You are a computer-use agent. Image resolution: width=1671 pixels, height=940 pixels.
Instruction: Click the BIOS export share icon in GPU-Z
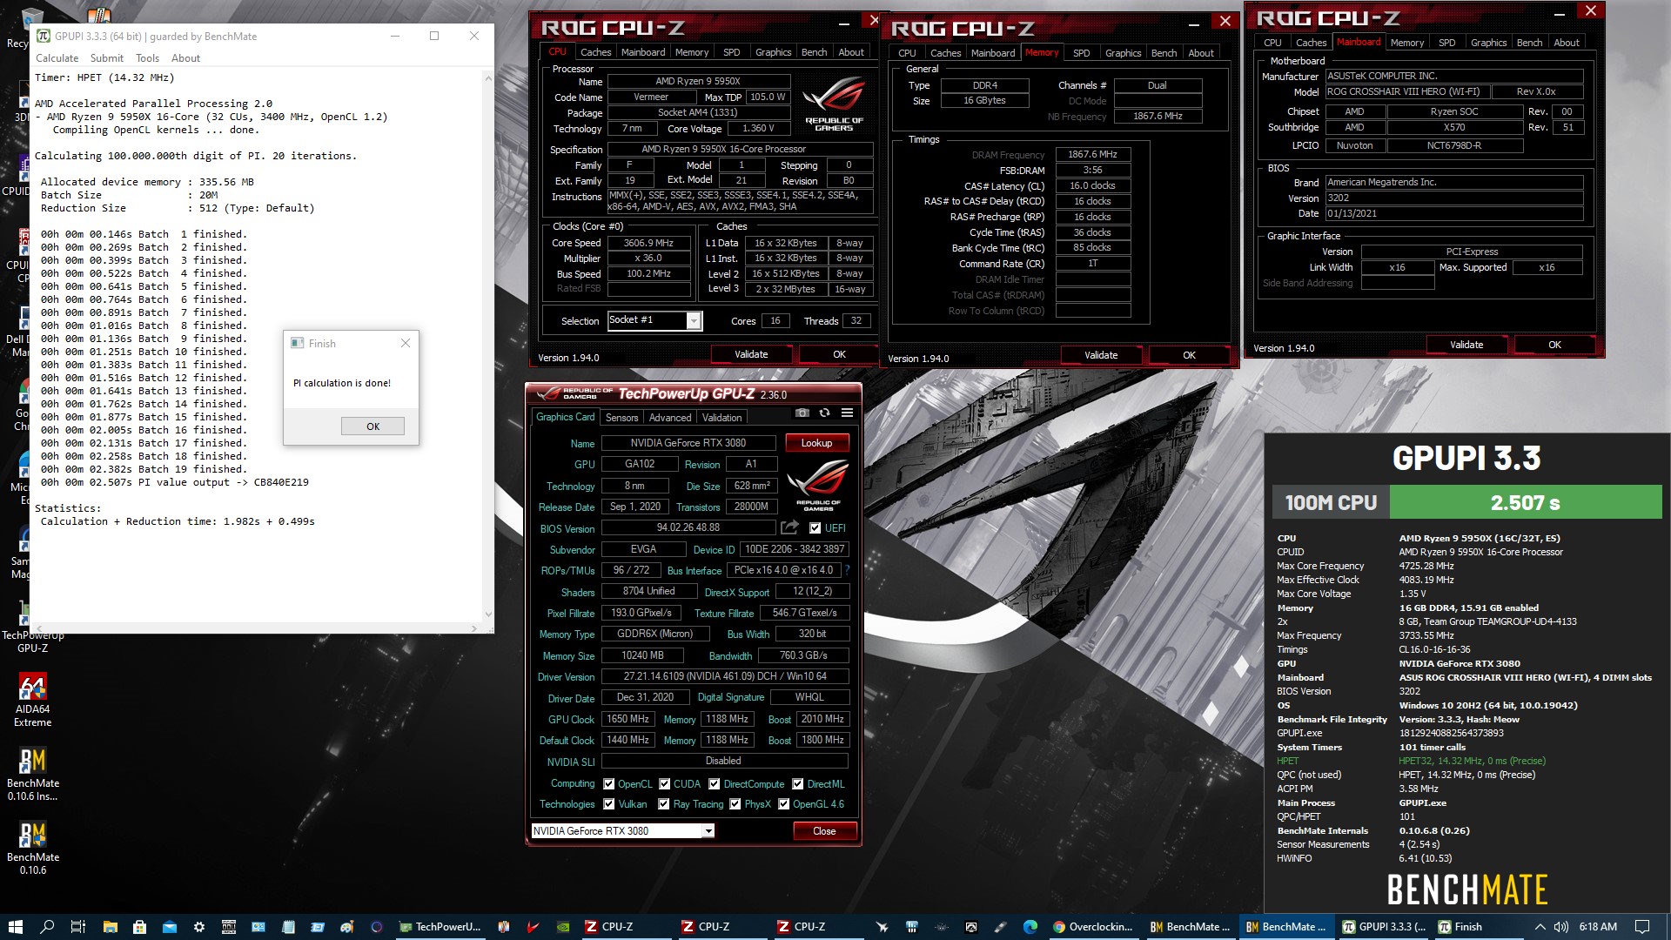tap(789, 527)
